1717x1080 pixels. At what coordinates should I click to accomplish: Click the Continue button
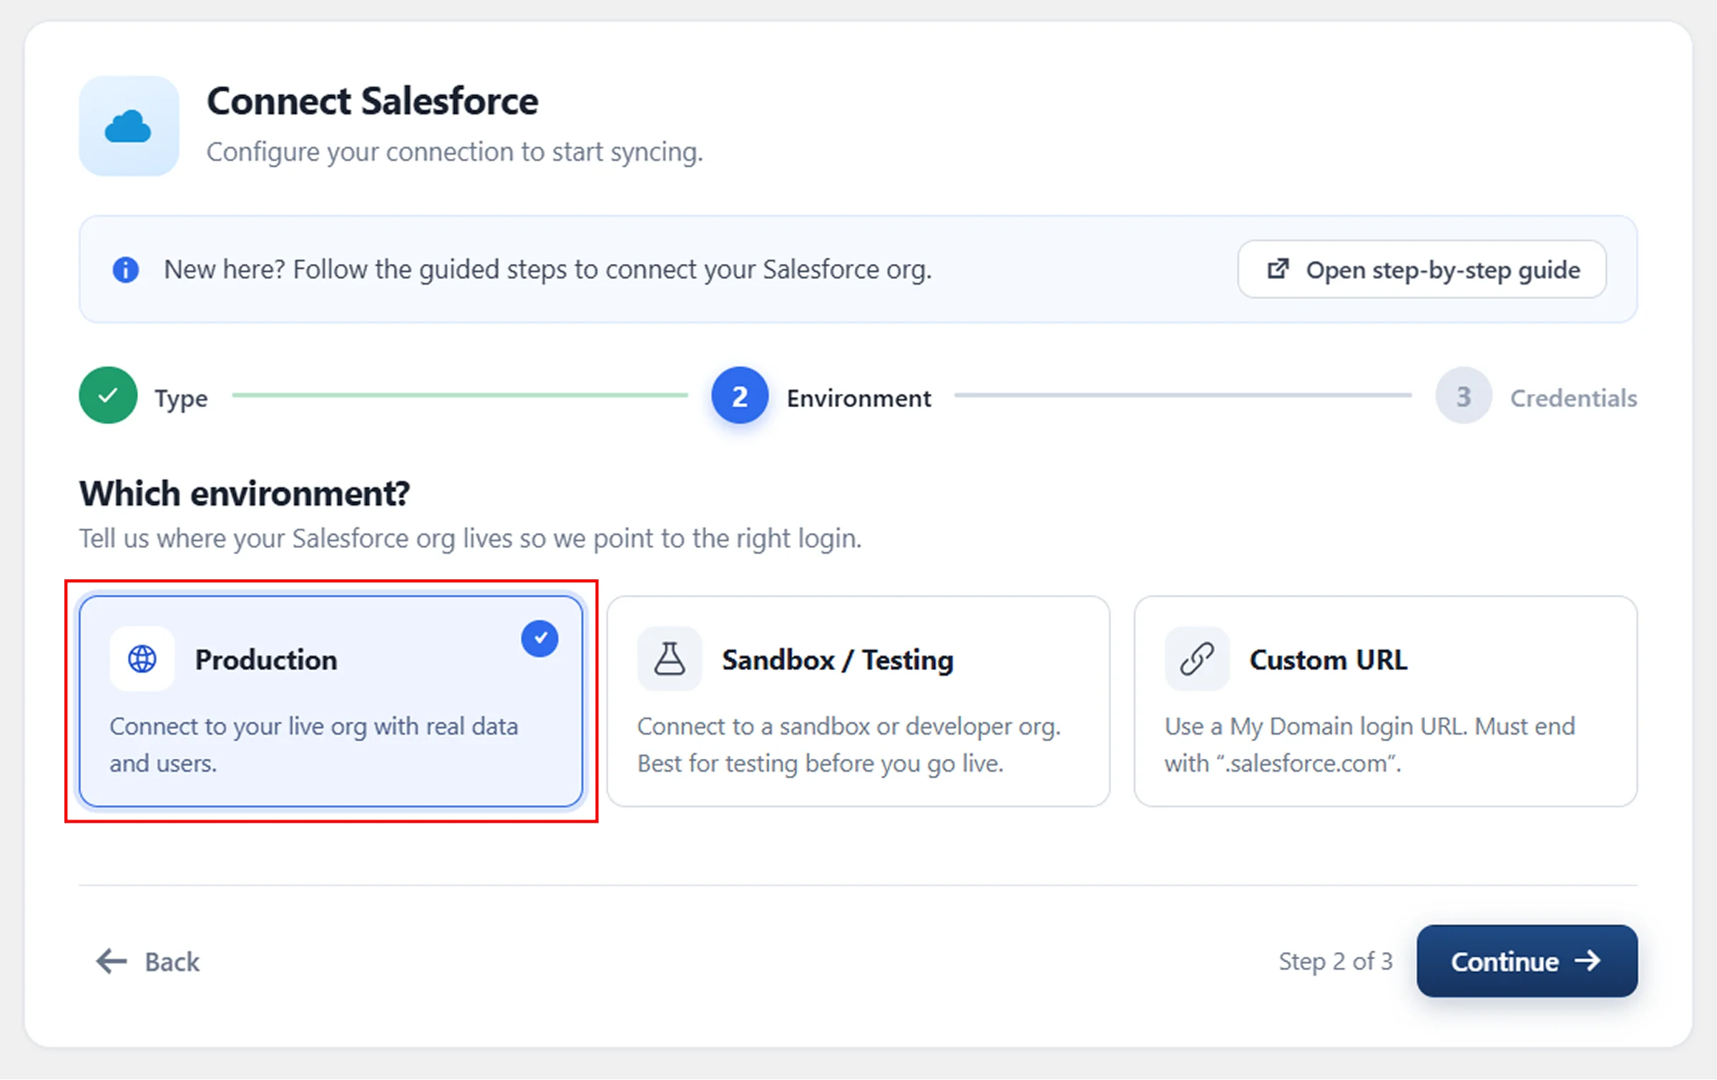coord(1527,961)
